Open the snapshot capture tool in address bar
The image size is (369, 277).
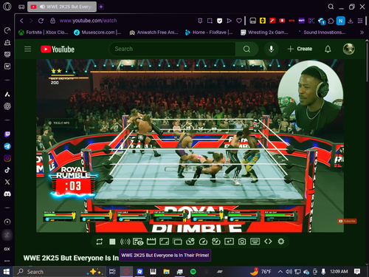pyautogui.click(x=210, y=21)
